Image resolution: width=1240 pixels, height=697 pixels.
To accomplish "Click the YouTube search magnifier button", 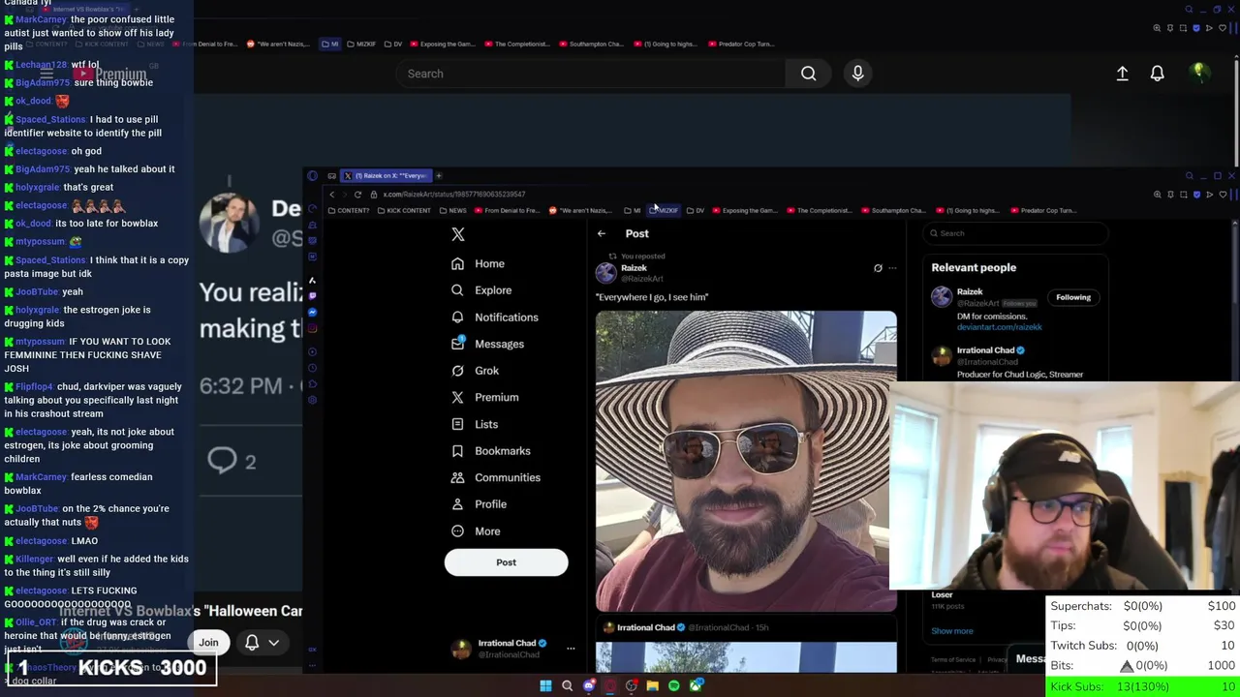I will 808,74.
